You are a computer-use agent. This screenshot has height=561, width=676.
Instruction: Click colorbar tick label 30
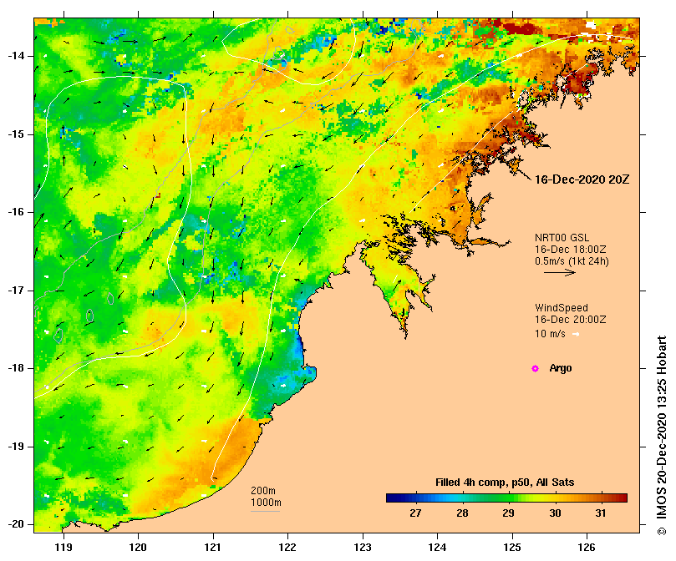[x=555, y=513]
